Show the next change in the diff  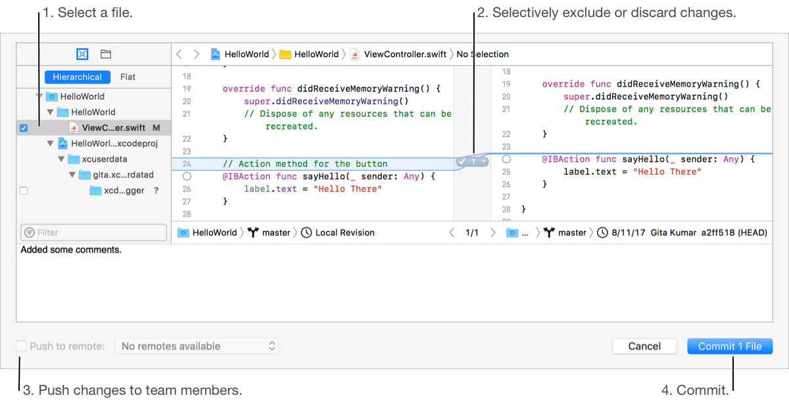coord(493,233)
